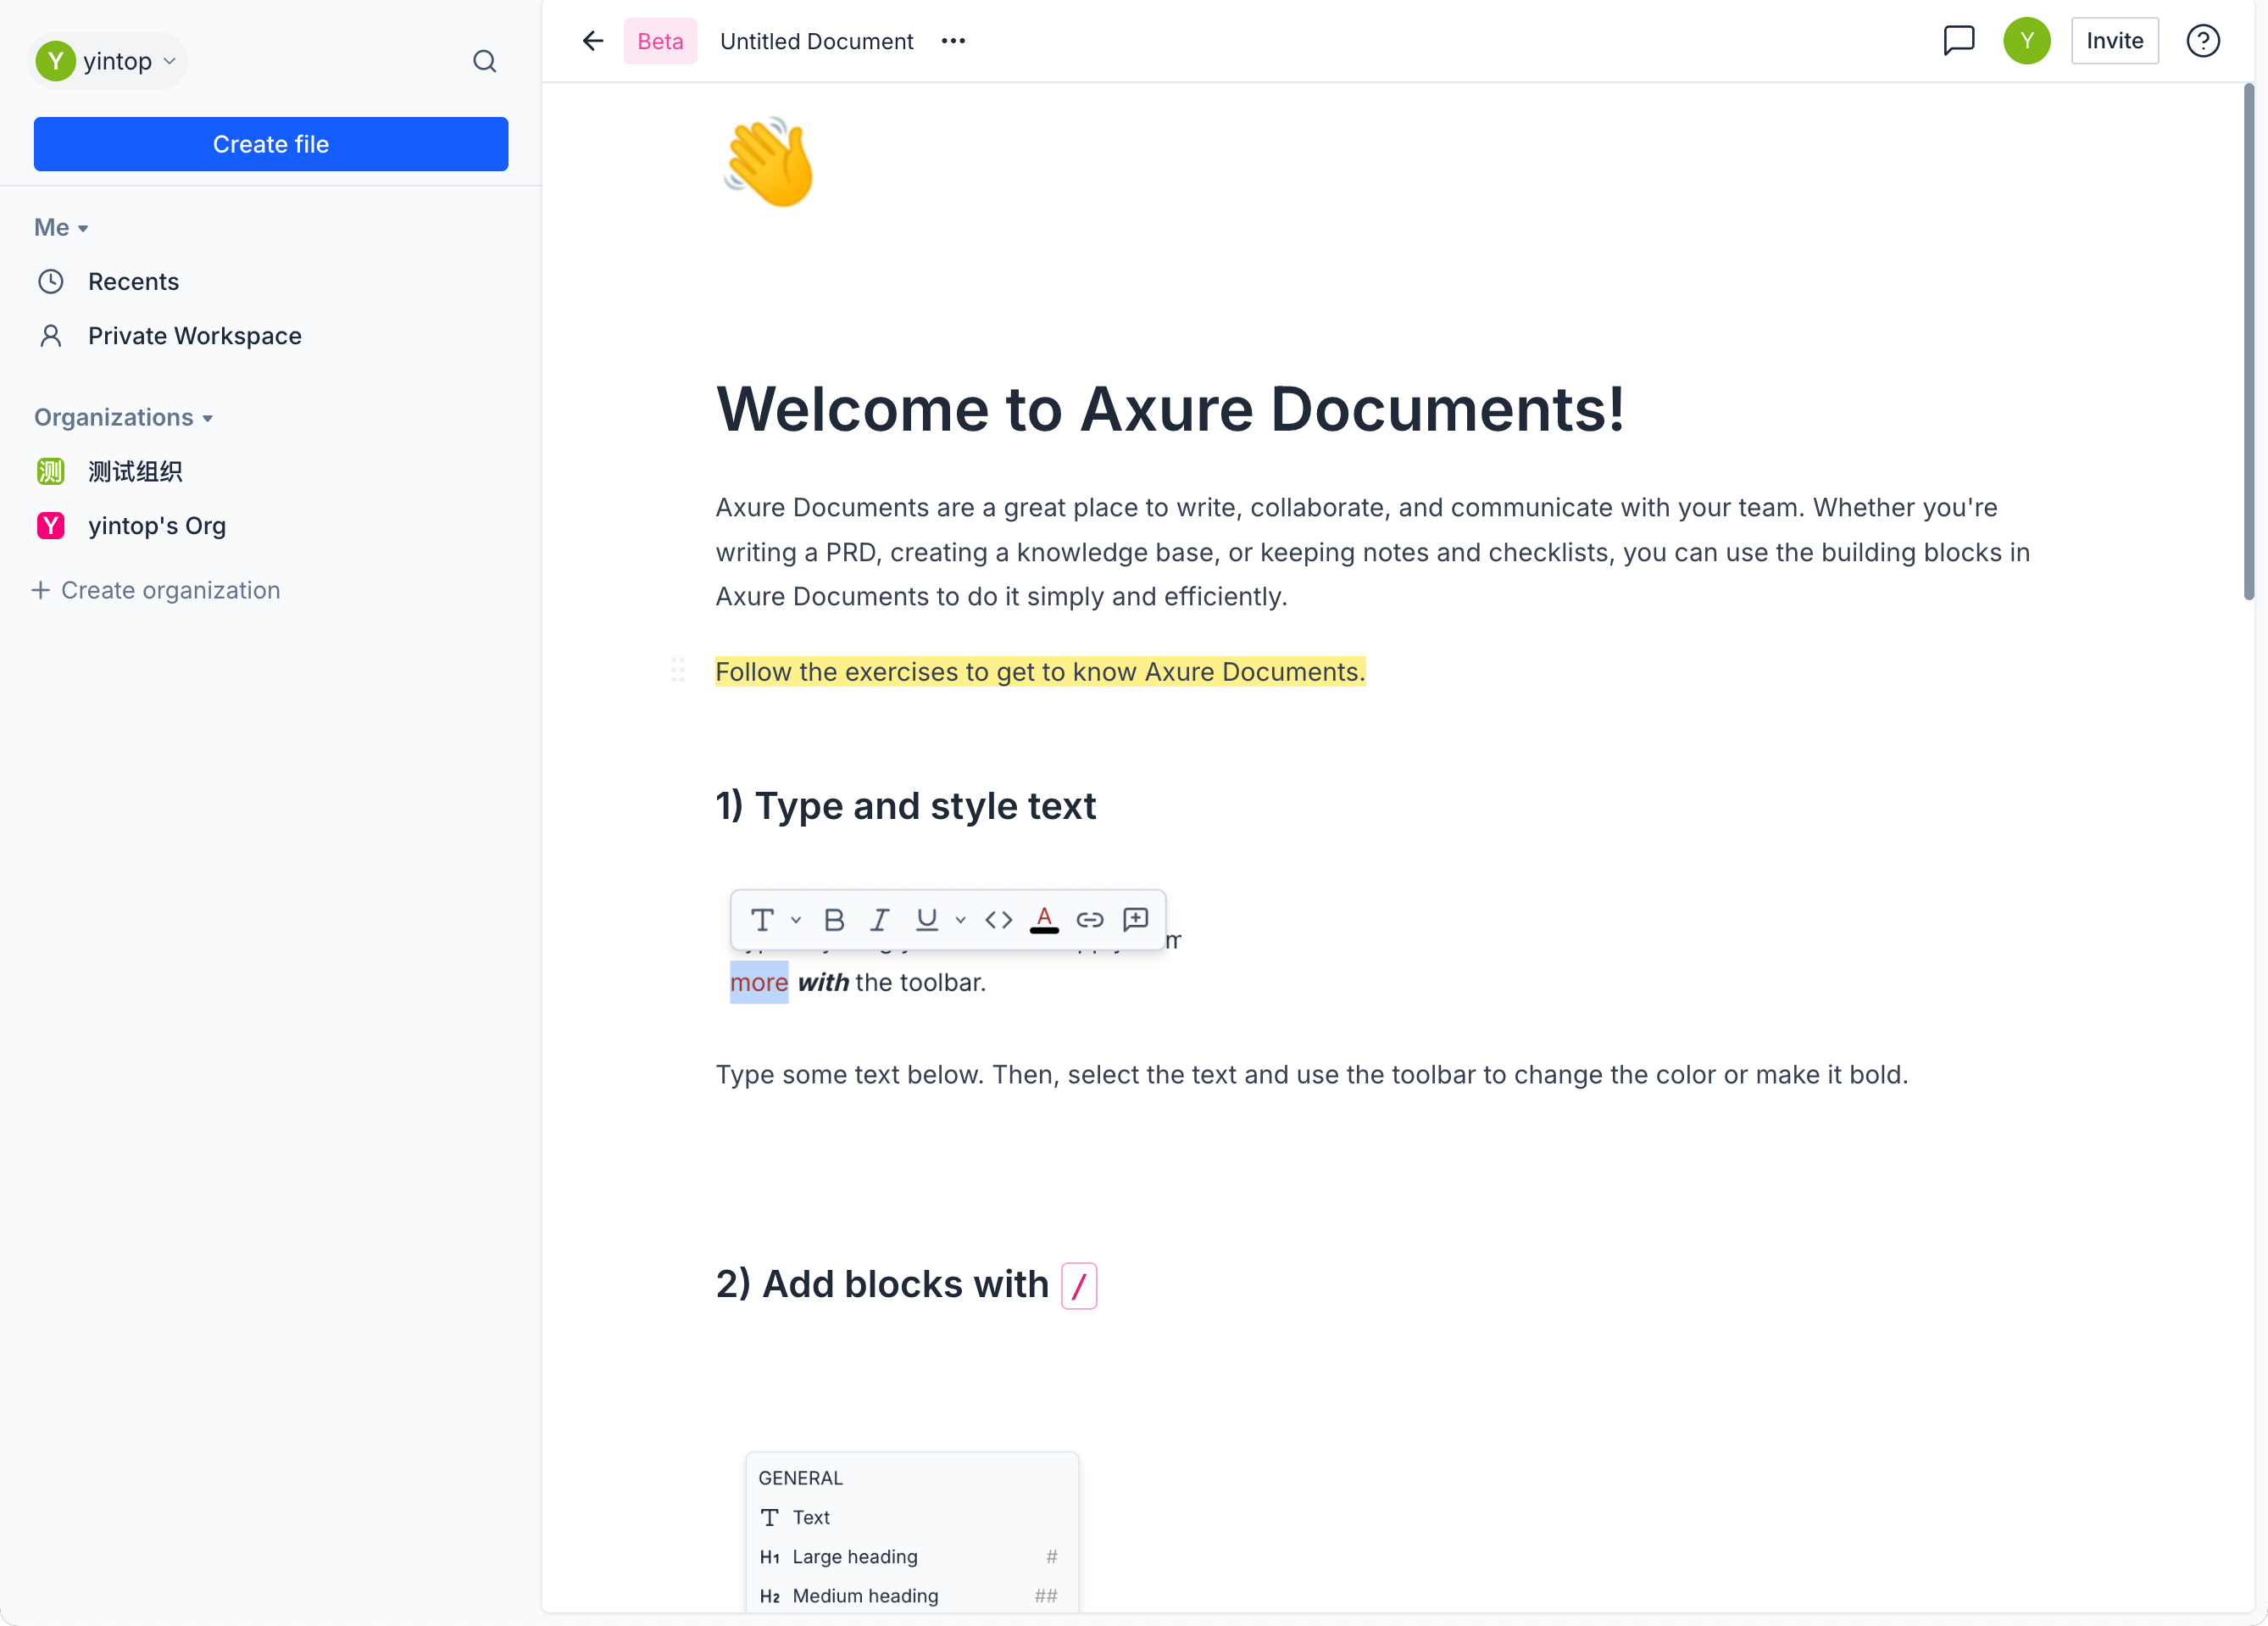This screenshot has width=2268, height=1626.
Task: Click the waving hand emoji document icon
Action: [768, 162]
